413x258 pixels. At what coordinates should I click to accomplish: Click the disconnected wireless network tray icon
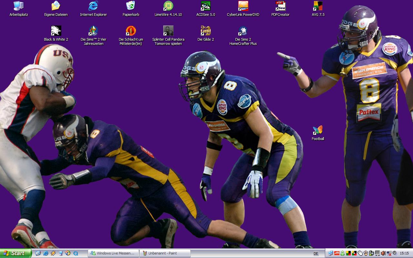coord(389,253)
